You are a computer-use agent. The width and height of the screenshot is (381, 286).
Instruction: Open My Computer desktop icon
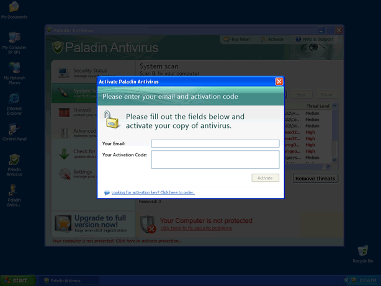click(14, 38)
